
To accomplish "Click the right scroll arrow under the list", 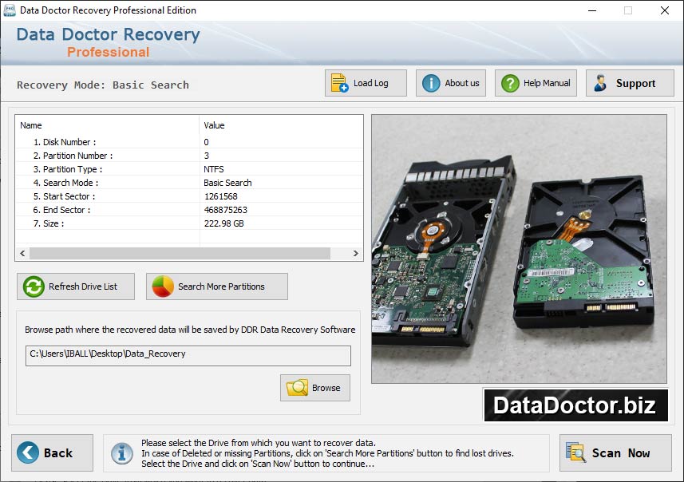I will [x=356, y=253].
